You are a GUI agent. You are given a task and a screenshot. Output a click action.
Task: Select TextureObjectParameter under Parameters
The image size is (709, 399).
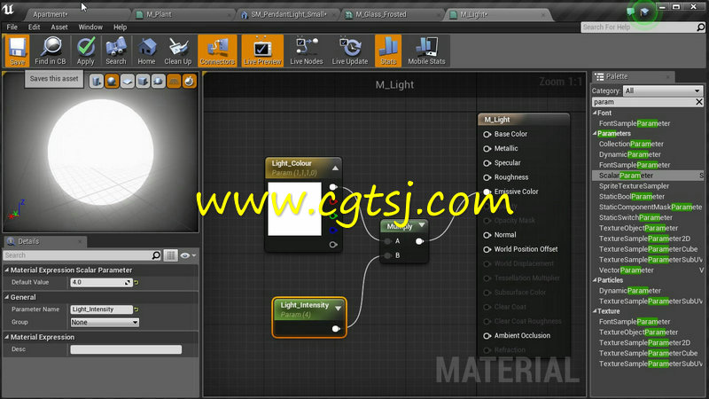pos(638,228)
